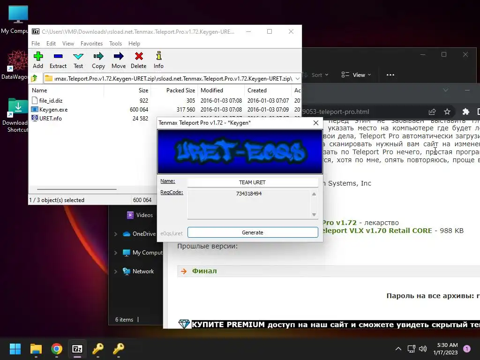Image resolution: width=480 pixels, height=360 pixels.
Task: Select OneDrive in Explorer sidebar
Action: coord(139,234)
